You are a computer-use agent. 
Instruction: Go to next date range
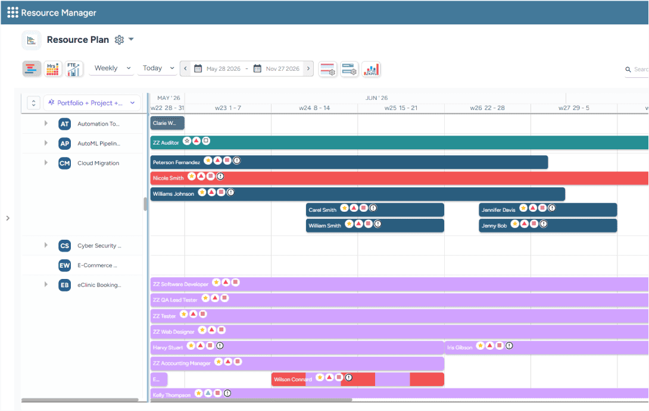click(308, 68)
